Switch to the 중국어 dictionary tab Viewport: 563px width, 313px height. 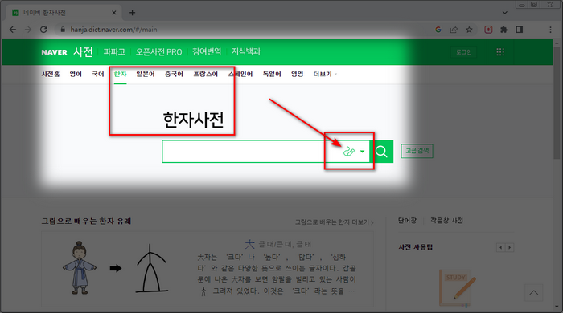[x=175, y=74]
